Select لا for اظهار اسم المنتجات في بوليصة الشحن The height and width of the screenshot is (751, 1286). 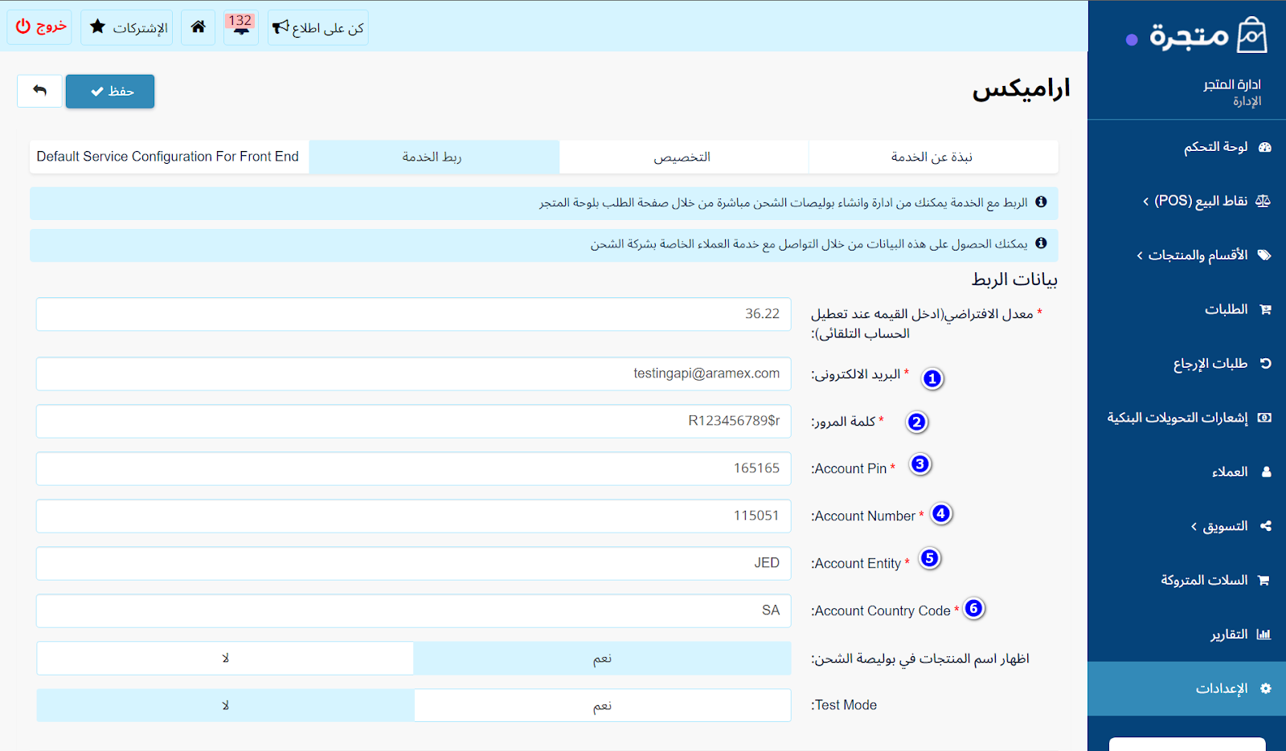coord(225,659)
